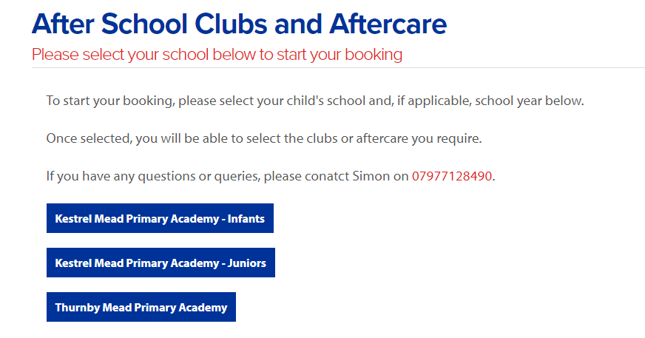Click the word 'booking' in the red subtitle
645x338 pixels.
[374, 55]
